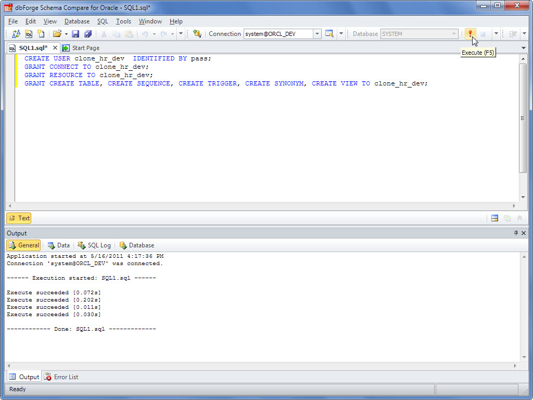
Task: Collapse the results pane with the chevron toggle
Action: [x=519, y=218]
